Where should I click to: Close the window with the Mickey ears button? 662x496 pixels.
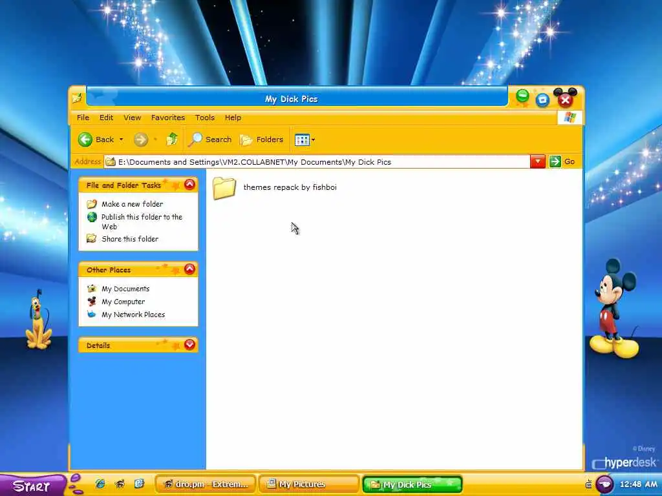click(565, 98)
